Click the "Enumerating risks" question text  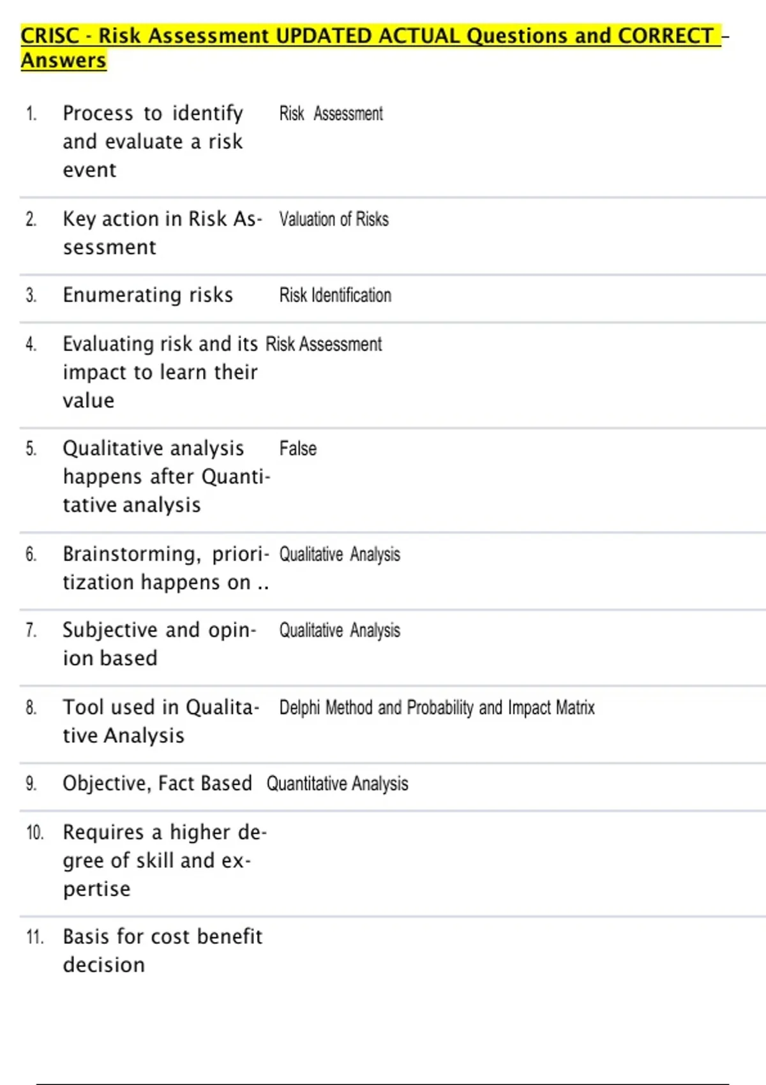pyautogui.click(x=147, y=295)
